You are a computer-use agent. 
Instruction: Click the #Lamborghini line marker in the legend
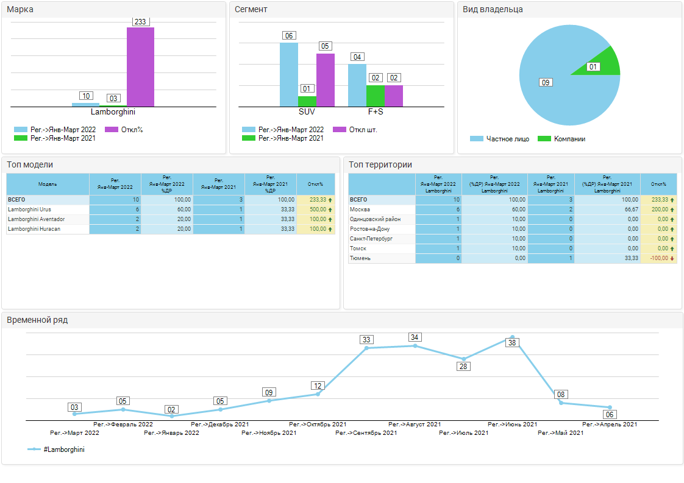(x=34, y=450)
